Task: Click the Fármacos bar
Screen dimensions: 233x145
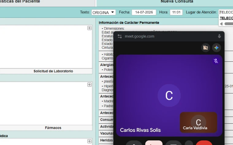Action: [x=46, y=128]
